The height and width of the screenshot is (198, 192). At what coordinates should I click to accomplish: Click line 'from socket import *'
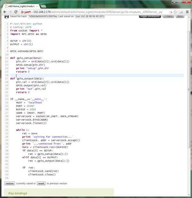coord(26,31)
